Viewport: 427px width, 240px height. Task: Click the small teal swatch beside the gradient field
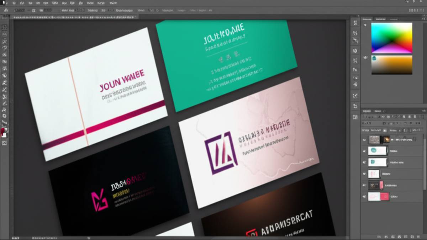click(x=374, y=58)
